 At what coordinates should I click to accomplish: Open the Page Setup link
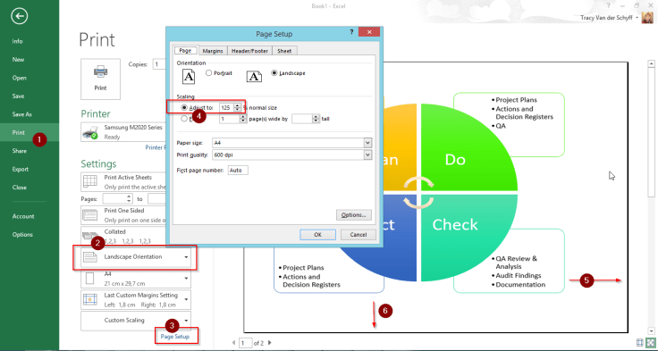pyautogui.click(x=175, y=337)
